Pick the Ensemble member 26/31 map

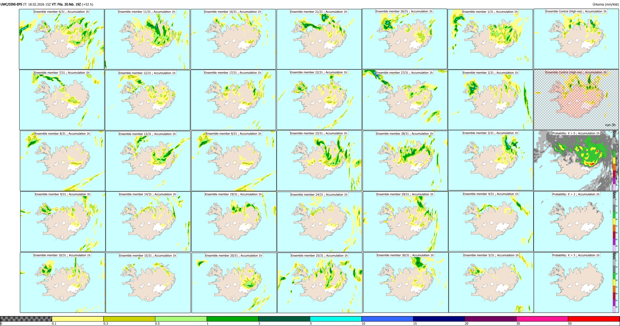(x=405, y=39)
